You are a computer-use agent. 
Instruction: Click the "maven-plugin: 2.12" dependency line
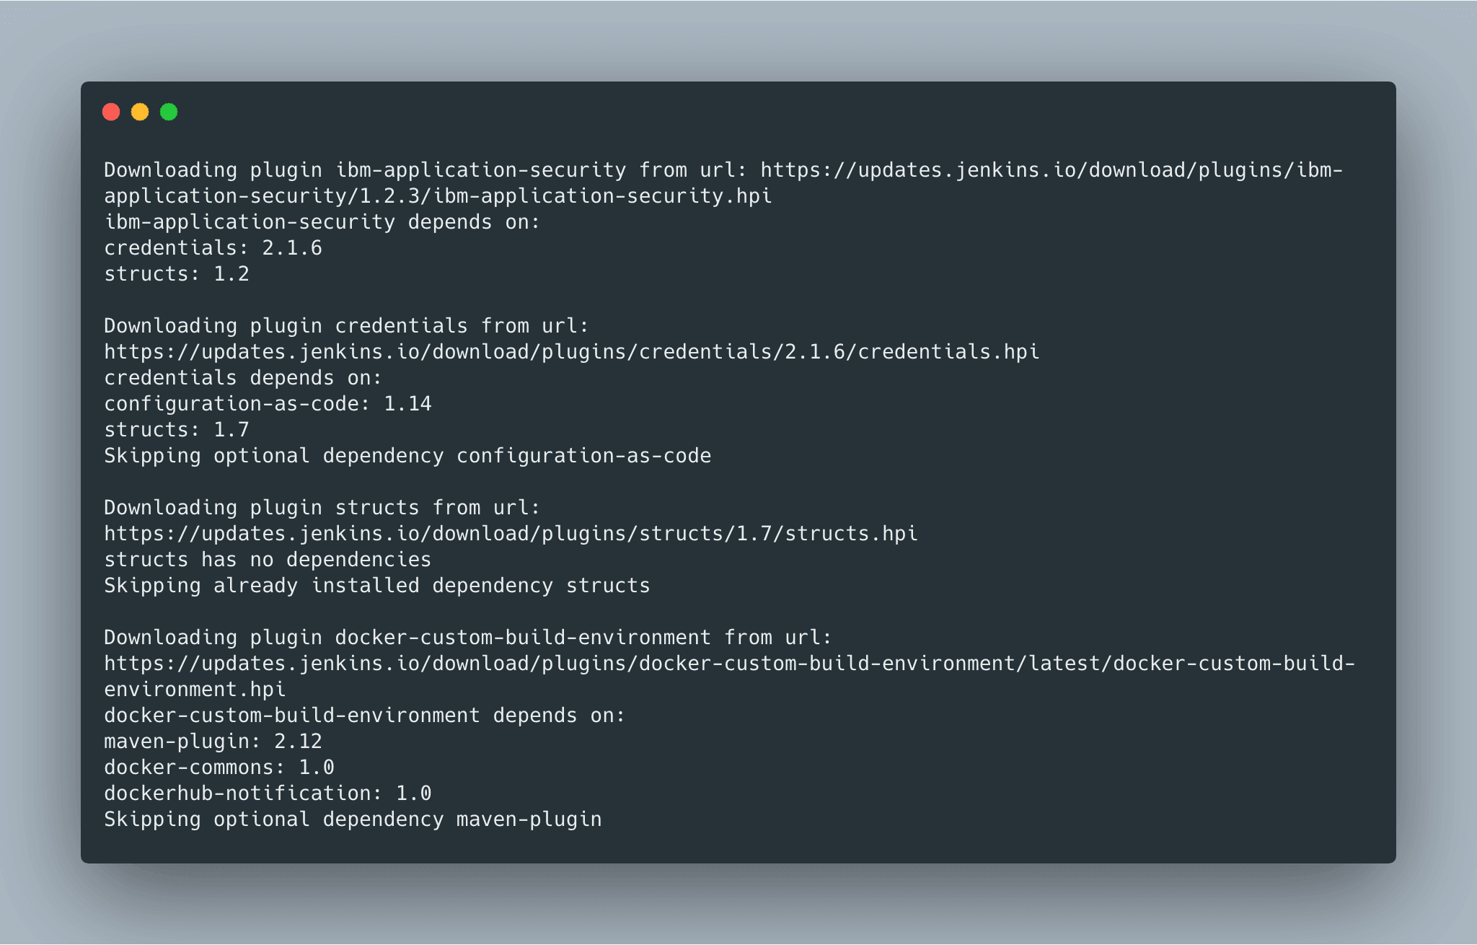point(213,742)
